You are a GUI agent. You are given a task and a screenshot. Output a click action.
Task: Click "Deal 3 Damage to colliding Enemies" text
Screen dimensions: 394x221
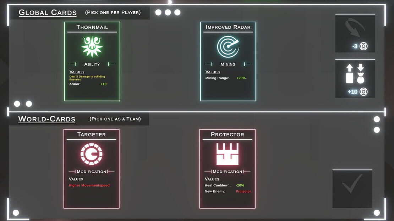(x=87, y=78)
